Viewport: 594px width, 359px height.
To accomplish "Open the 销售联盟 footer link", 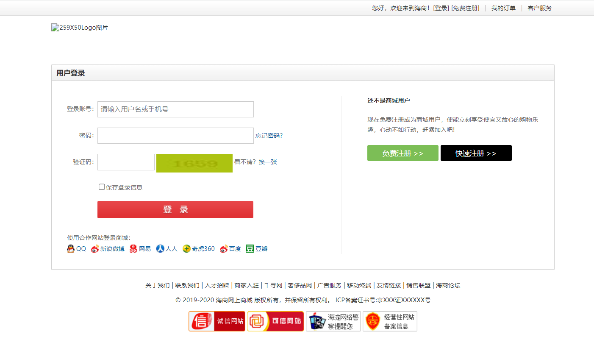I will point(418,285).
